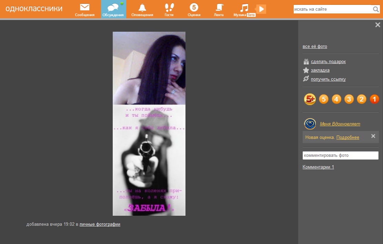Click the Бета badge beside Музыка
This screenshot has width=383, height=244.
[251, 15]
